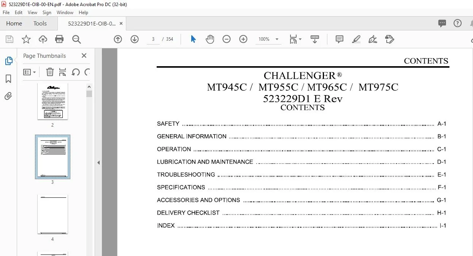Viewport: 473px width, 256px height.
Task: Activate the Hand pan tool
Action: 210,39
